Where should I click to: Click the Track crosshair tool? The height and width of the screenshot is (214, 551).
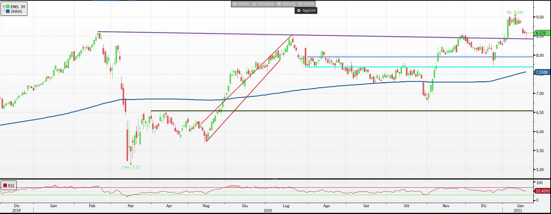pos(242,4)
